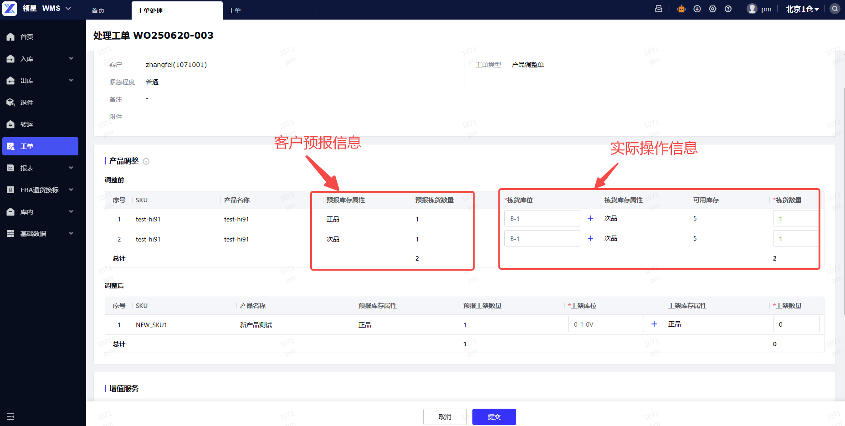The width and height of the screenshot is (845, 426).
Task: Click the 预报库存属性 column header in 调整前
Action: (346, 200)
